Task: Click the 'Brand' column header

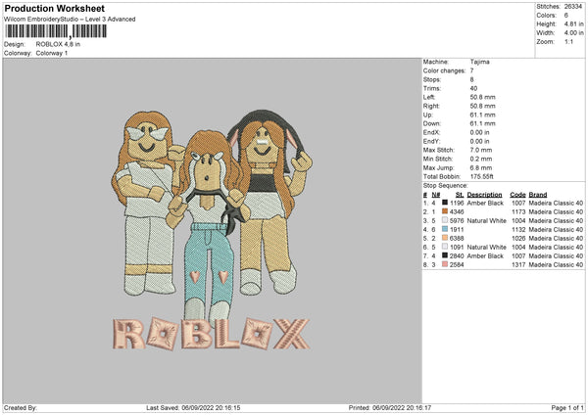Action: [x=538, y=195]
